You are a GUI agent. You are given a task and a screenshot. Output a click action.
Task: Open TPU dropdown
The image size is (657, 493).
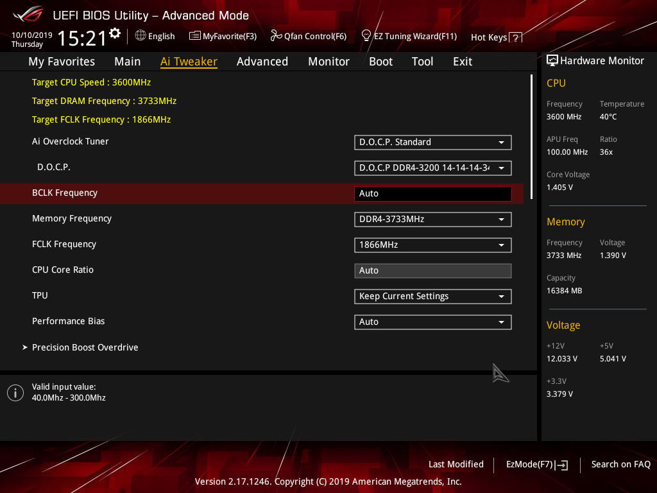point(433,297)
